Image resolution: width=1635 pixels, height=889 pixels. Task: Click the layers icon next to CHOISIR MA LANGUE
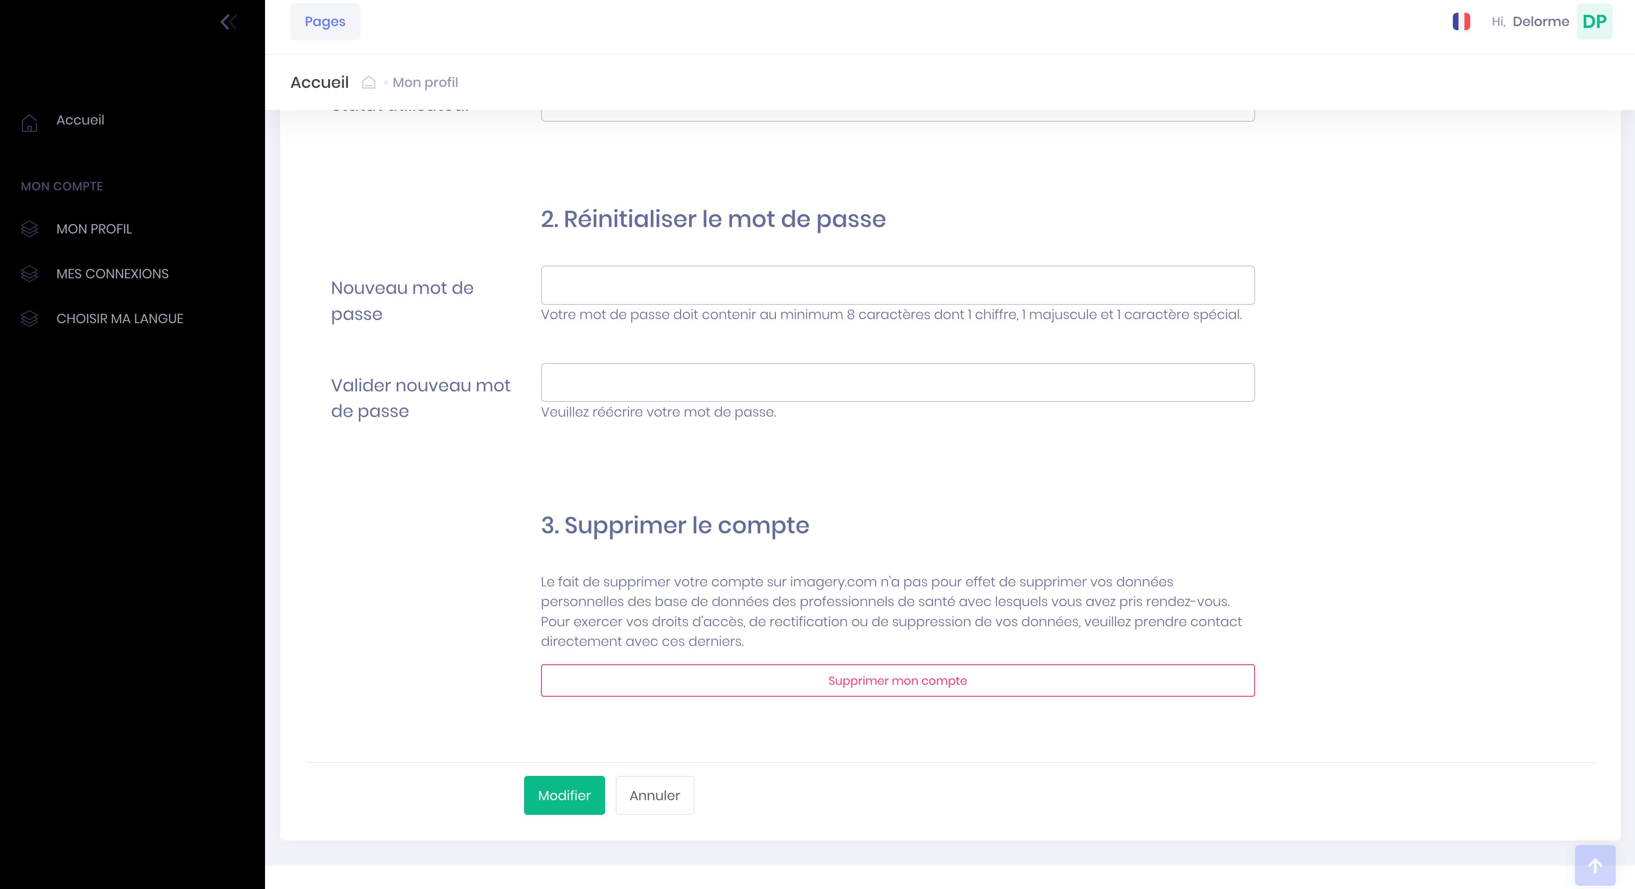click(x=29, y=319)
